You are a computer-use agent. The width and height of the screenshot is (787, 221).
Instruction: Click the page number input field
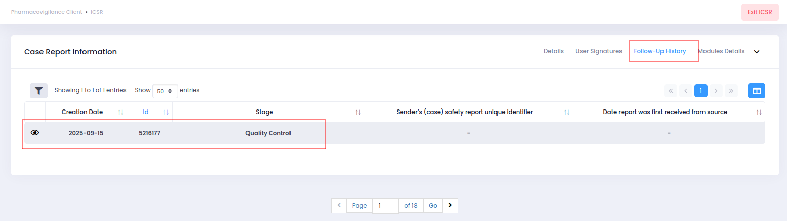[x=385, y=206]
